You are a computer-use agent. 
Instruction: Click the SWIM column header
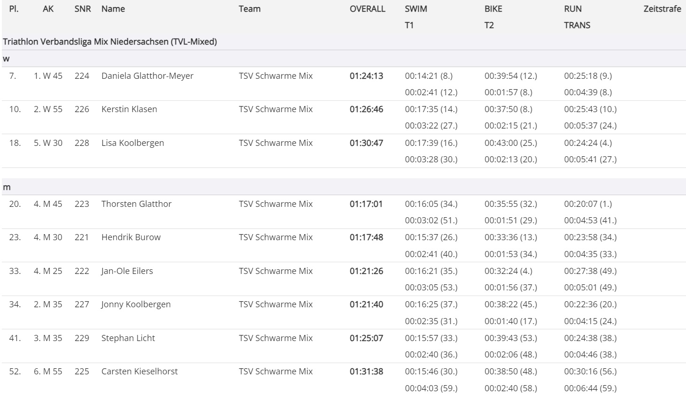pos(416,9)
